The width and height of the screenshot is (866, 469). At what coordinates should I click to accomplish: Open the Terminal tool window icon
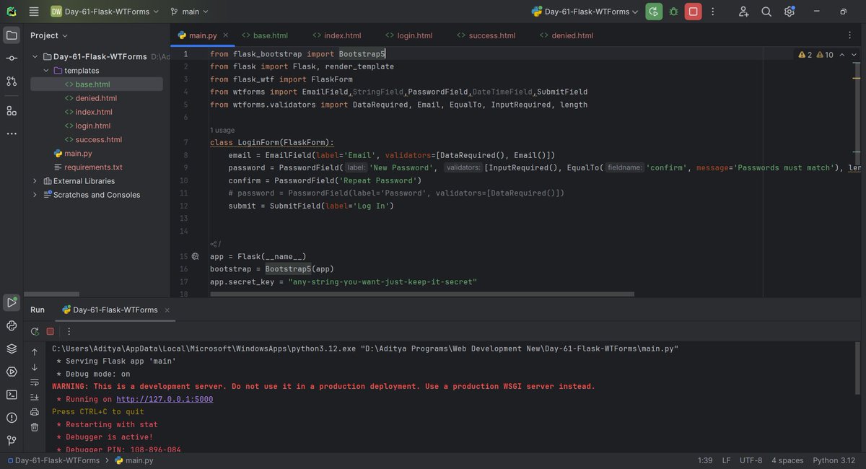(x=12, y=395)
